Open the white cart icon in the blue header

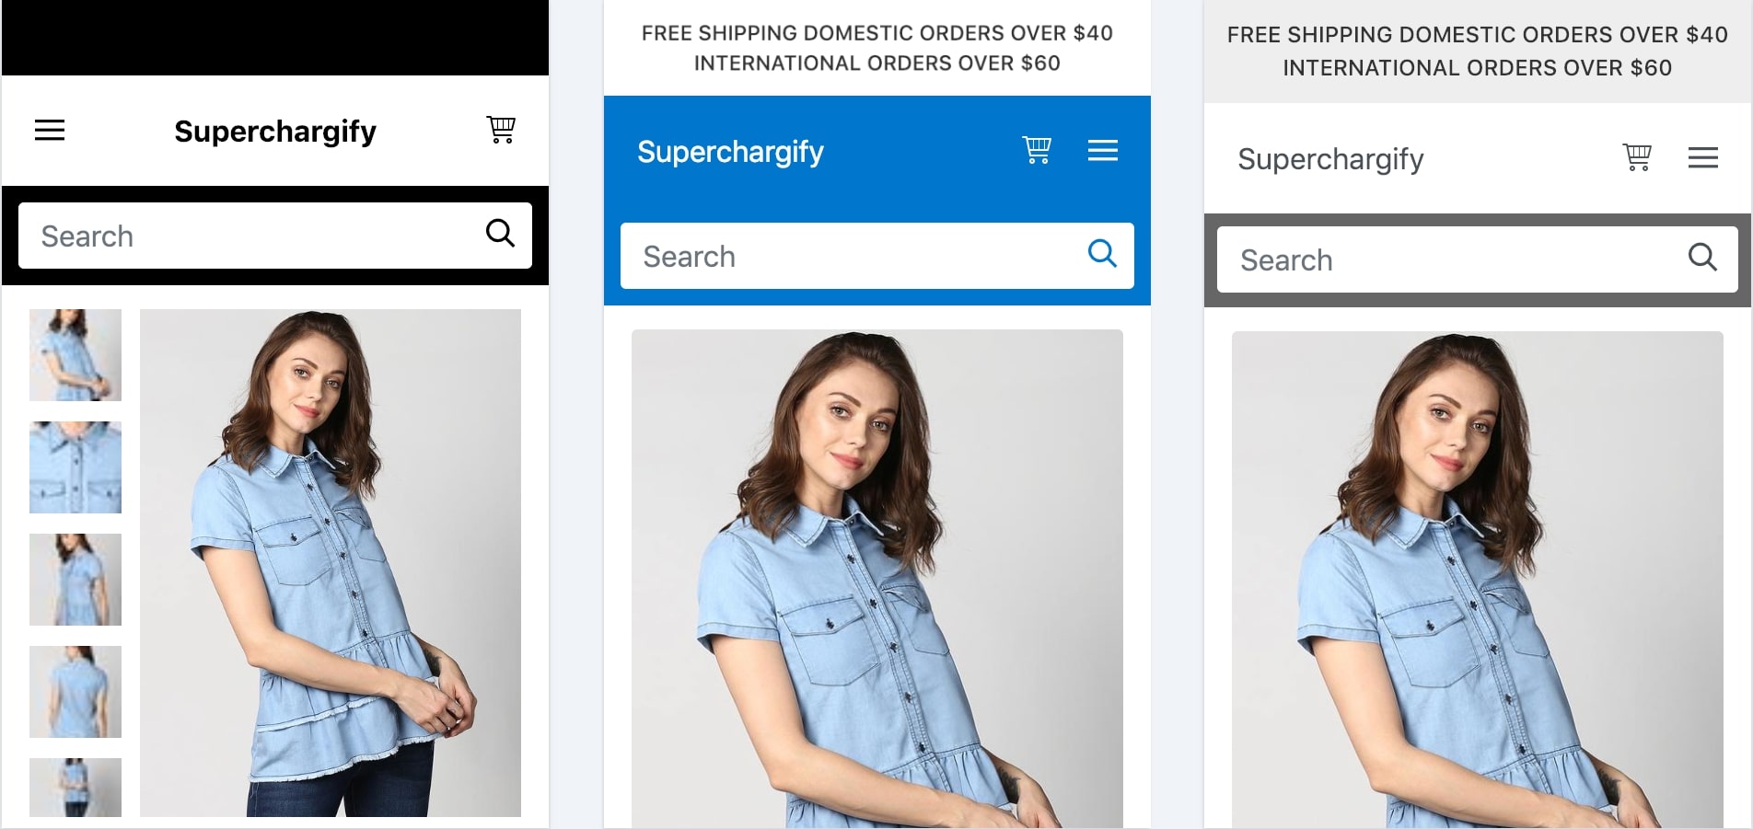(x=1037, y=150)
